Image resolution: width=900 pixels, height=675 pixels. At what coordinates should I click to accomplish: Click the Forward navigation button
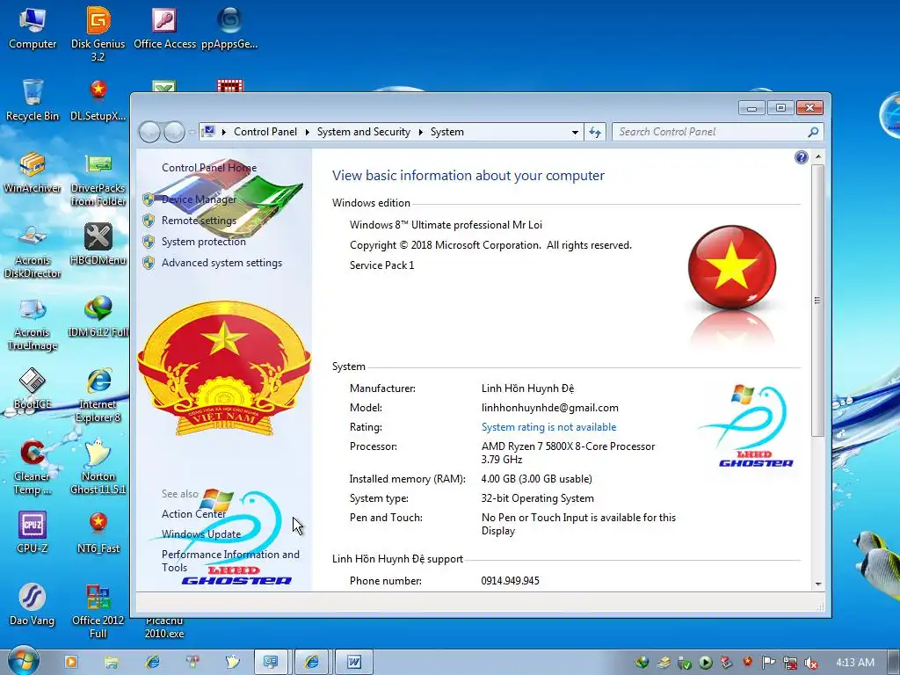coord(174,132)
